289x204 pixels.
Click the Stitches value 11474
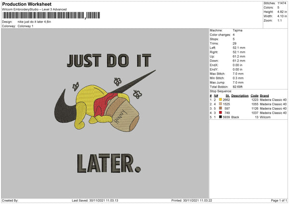pos(282,3)
